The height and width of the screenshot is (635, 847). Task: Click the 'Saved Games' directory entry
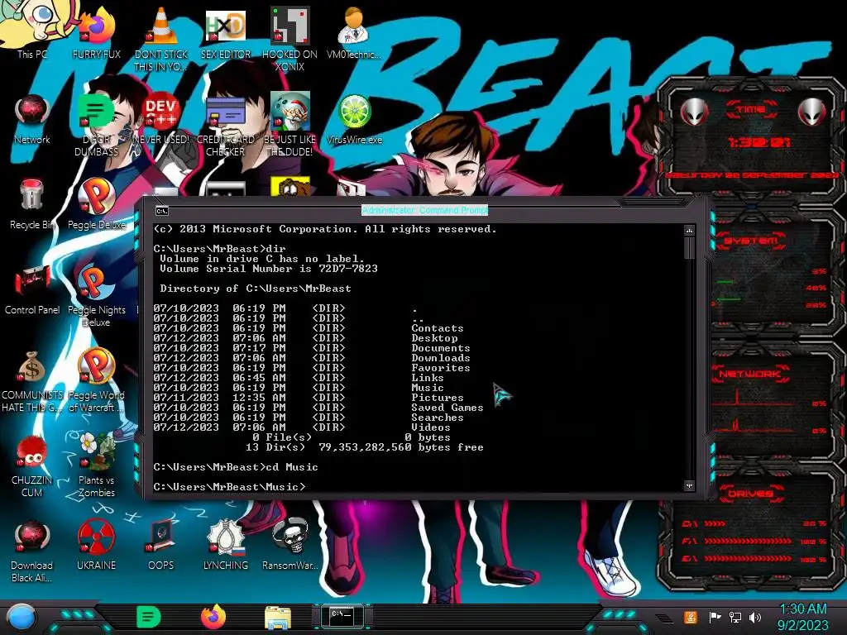pos(447,408)
